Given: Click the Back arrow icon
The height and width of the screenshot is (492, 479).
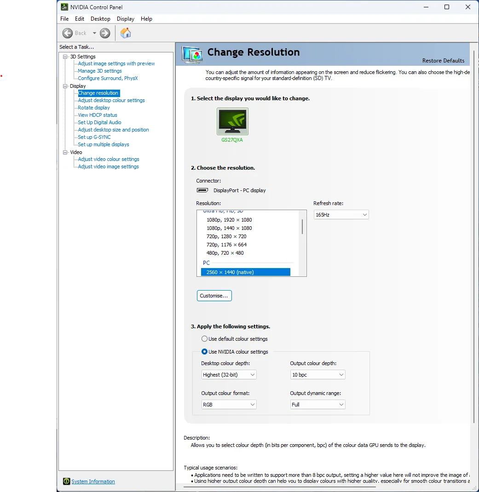Looking at the screenshot, I should [x=68, y=33].
